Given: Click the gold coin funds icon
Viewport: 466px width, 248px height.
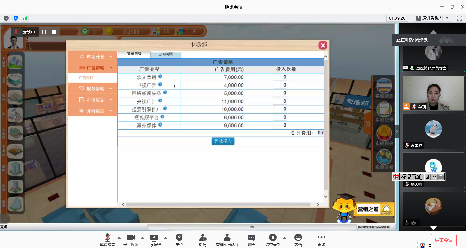Looking at the screenshot, I should (109, 31).
